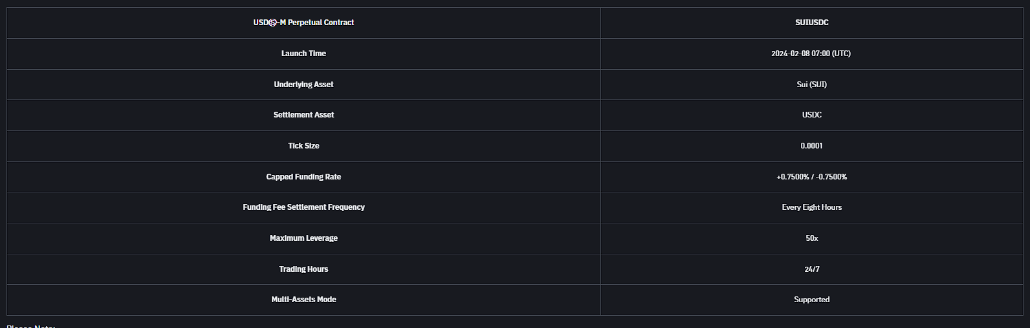
Task: Select the Every Eight Hours value
Action: [x=811, y=207]
